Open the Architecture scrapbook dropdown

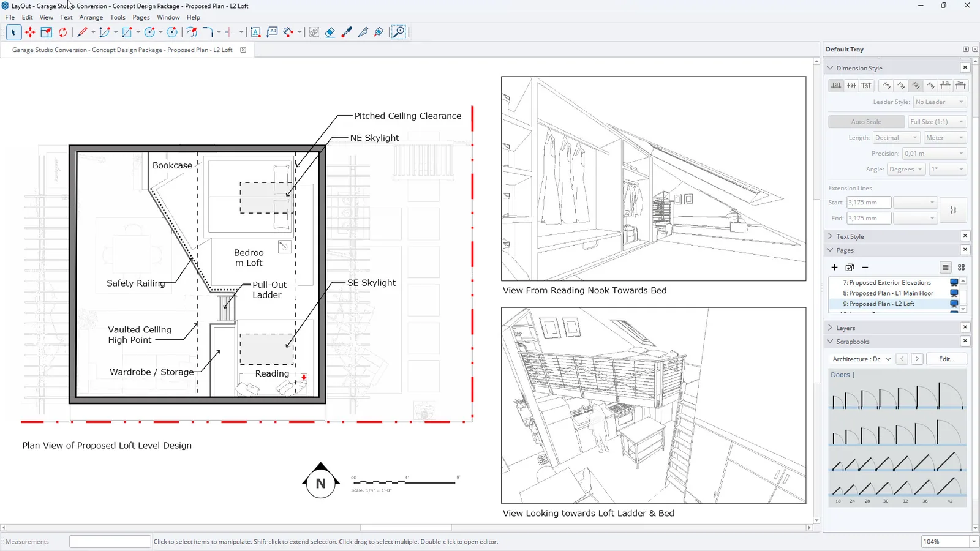[861, 359]
